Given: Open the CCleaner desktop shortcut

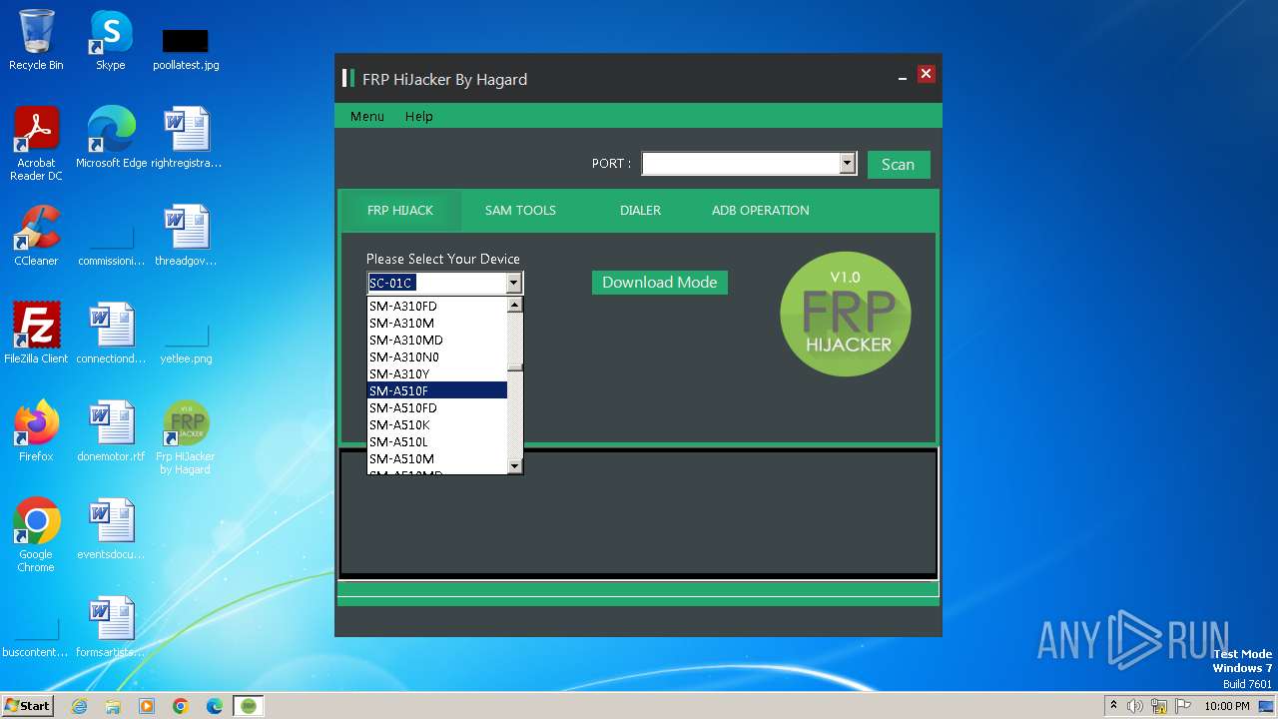Looking at the screenshot, I should coord(36,236).
